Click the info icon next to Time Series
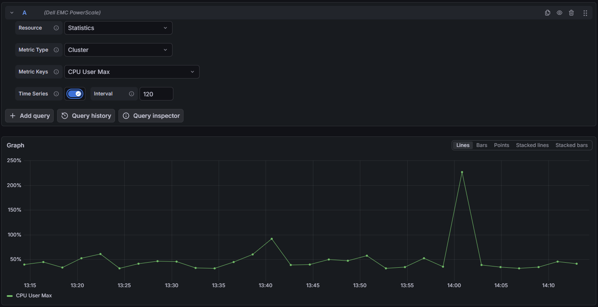 [56, 94]
